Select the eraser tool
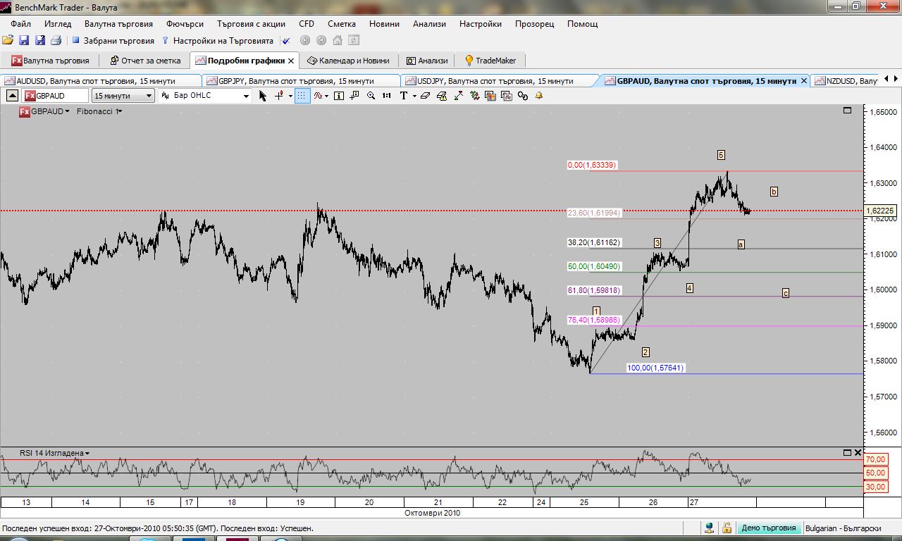Viewport: 902px width, 541px height. pos(425,96)
